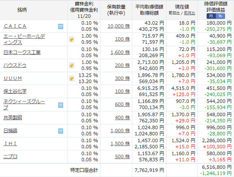
Task: Click the coin icon for ハウスドゥ
Action: click(72, 65)
